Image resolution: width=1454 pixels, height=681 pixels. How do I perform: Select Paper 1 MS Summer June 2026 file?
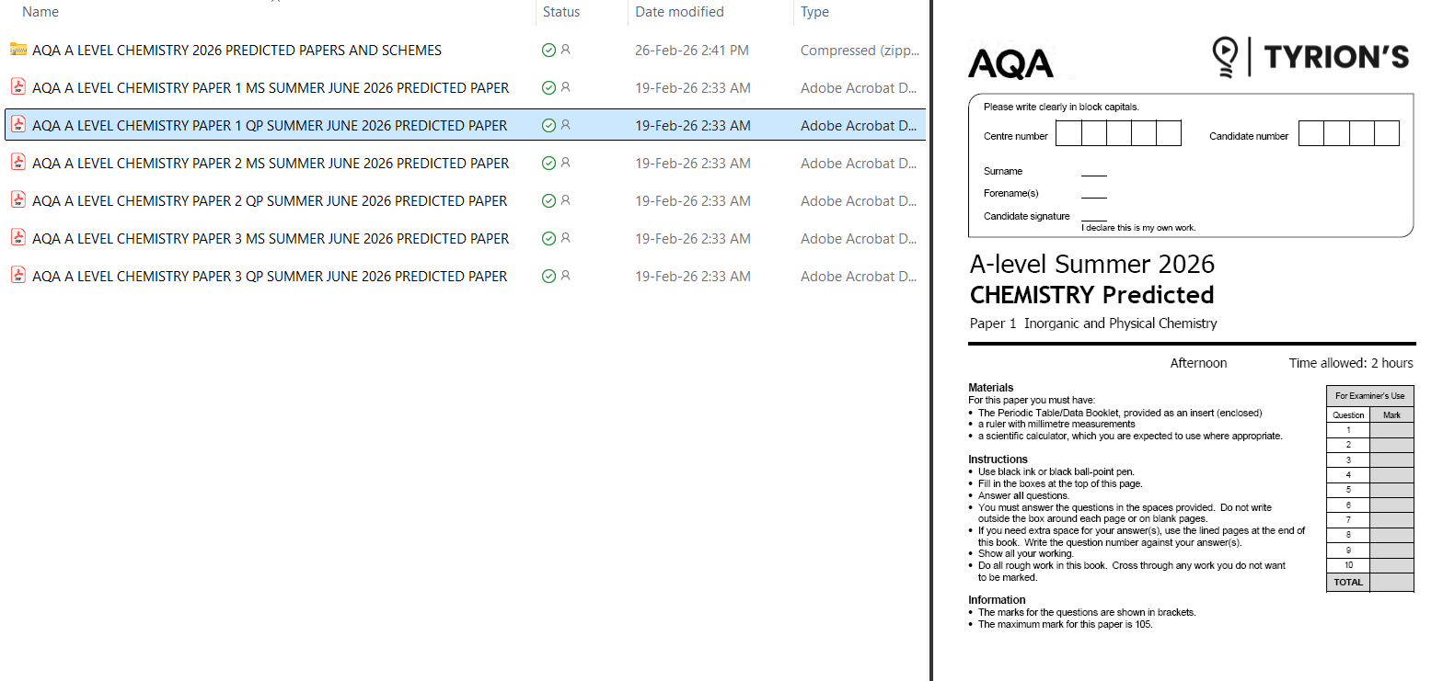(271, 88)
